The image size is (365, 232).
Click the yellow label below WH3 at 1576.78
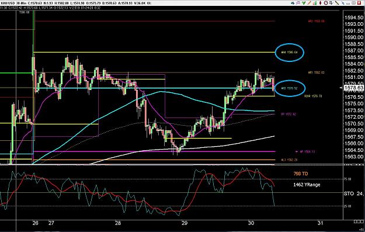[x=313, y=96]
